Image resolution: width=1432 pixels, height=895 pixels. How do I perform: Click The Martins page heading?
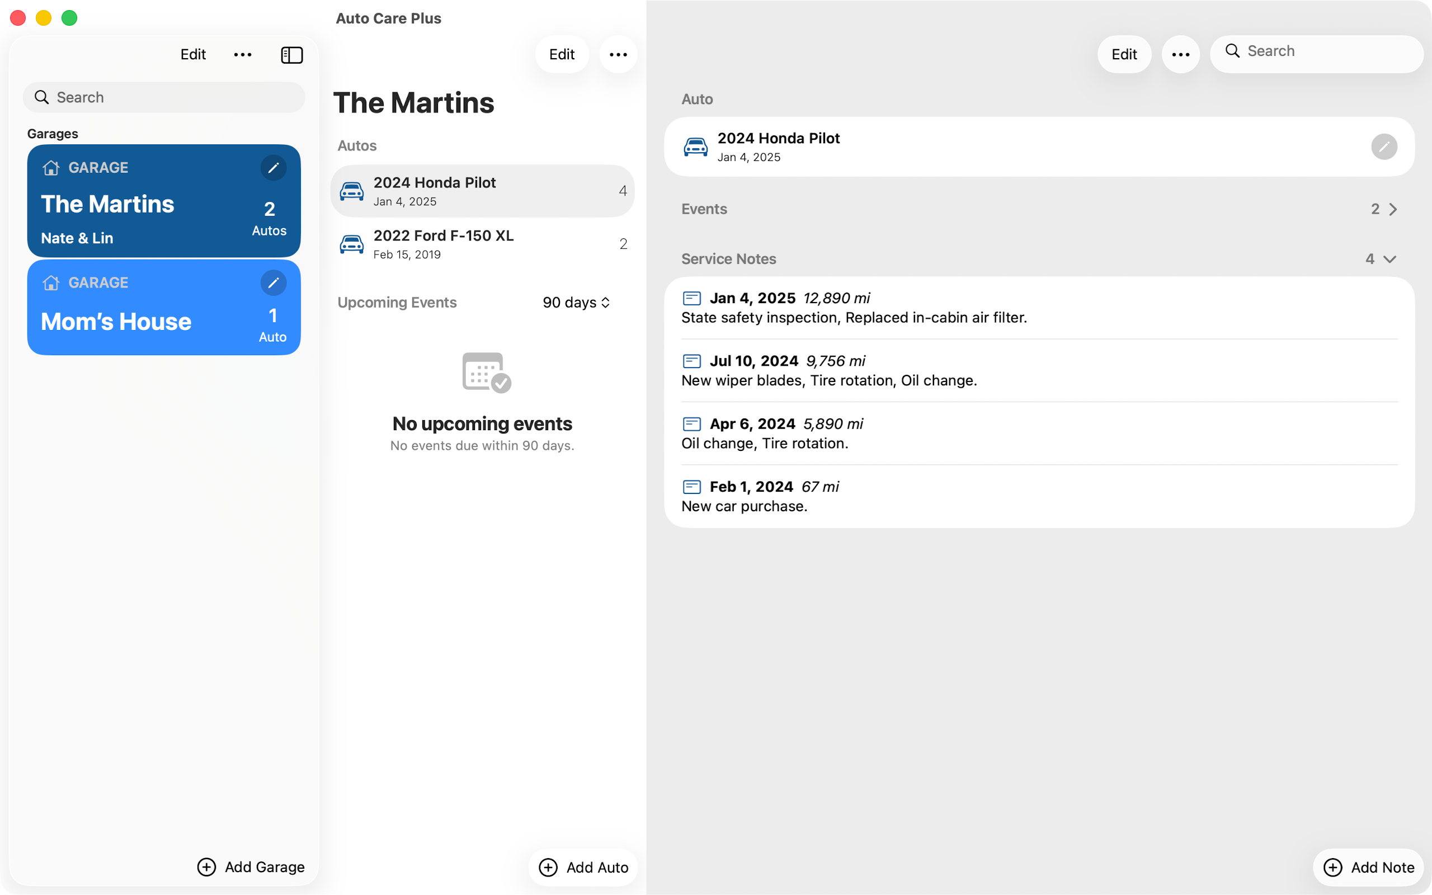click(x=413, y=103)
